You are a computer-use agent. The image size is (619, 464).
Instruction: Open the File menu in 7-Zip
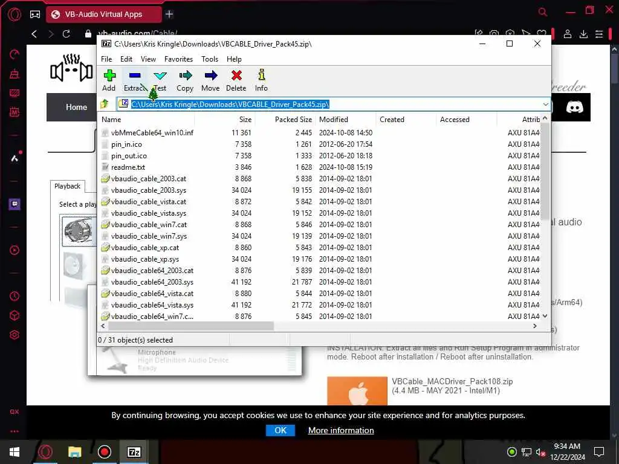(x=106, y=59)
